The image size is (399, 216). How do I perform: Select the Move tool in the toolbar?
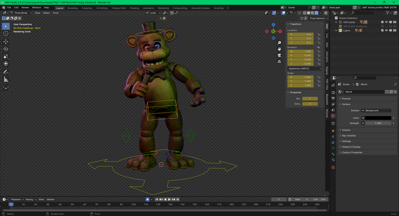click(x=6, y=42)
